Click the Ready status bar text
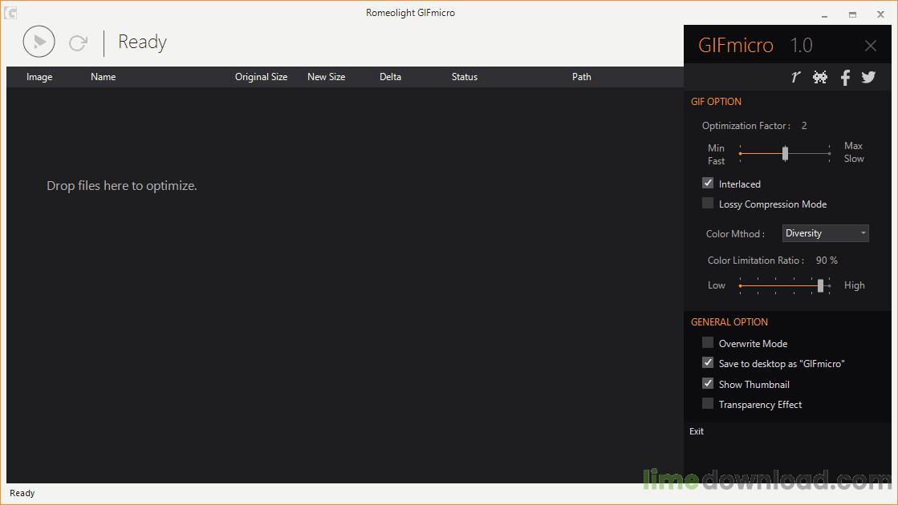The width and height of the screenshot is (898, 505). pyautogui.click(x=22, y=493)
